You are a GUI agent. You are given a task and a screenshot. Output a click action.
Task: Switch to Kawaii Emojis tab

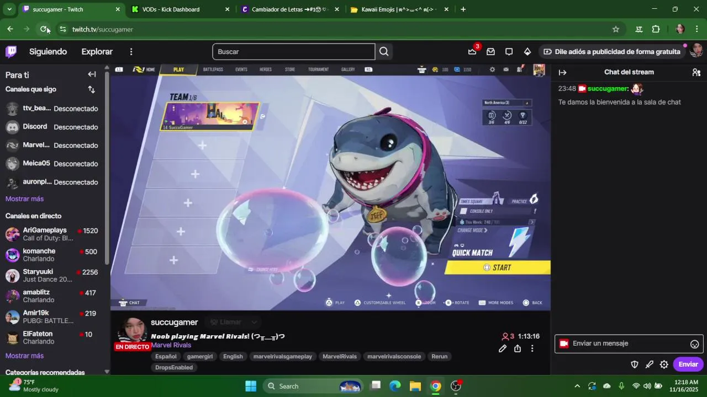399,9
